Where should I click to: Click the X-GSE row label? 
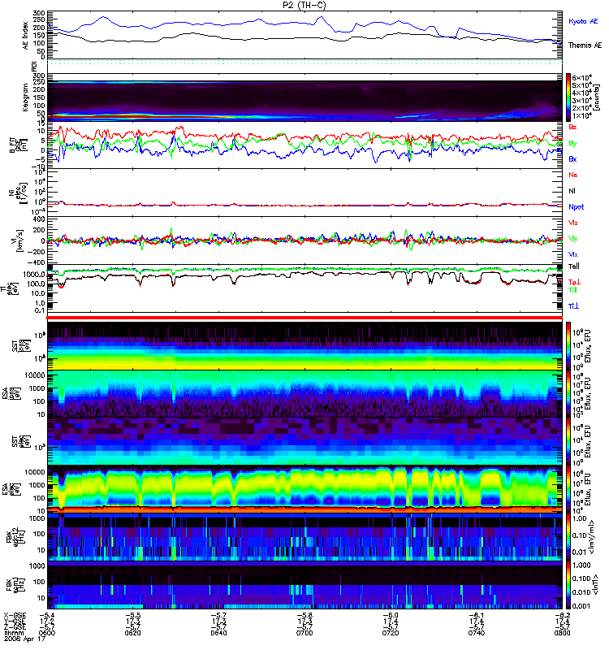click(15, 616)
